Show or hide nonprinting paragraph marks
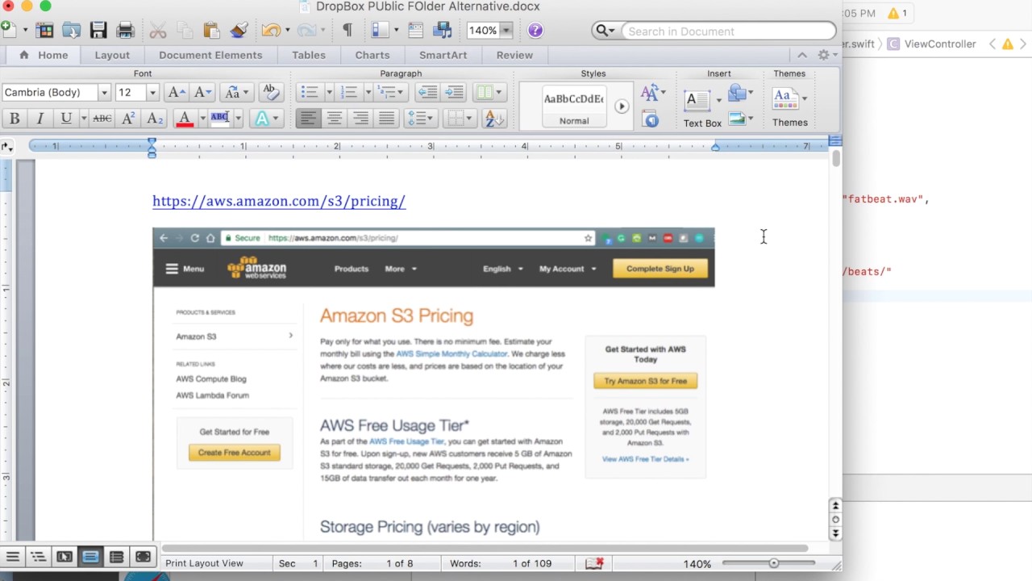This screenshot has width=1032, height=581. pos(347,31)
